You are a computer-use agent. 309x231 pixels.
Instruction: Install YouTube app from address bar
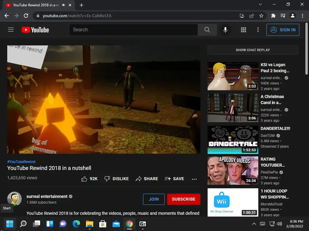click(x=242, y=16)
